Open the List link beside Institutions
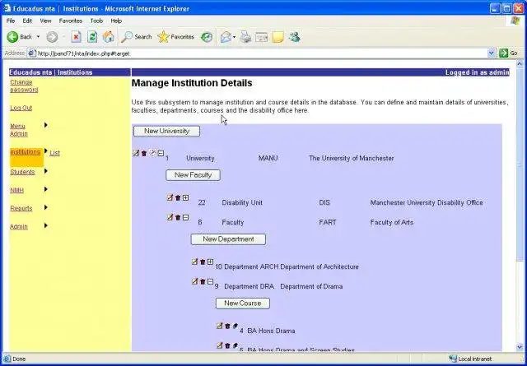527x366 pixels. tap(54, 153)
